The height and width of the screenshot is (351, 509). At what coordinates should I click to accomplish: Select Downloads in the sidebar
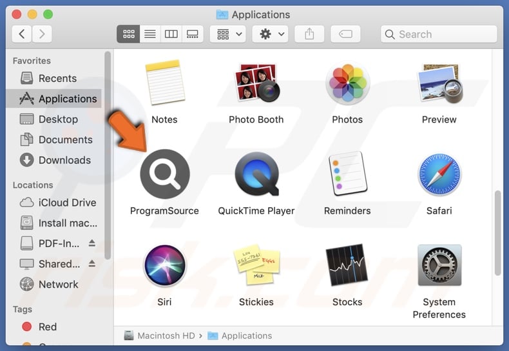[53, 160]
